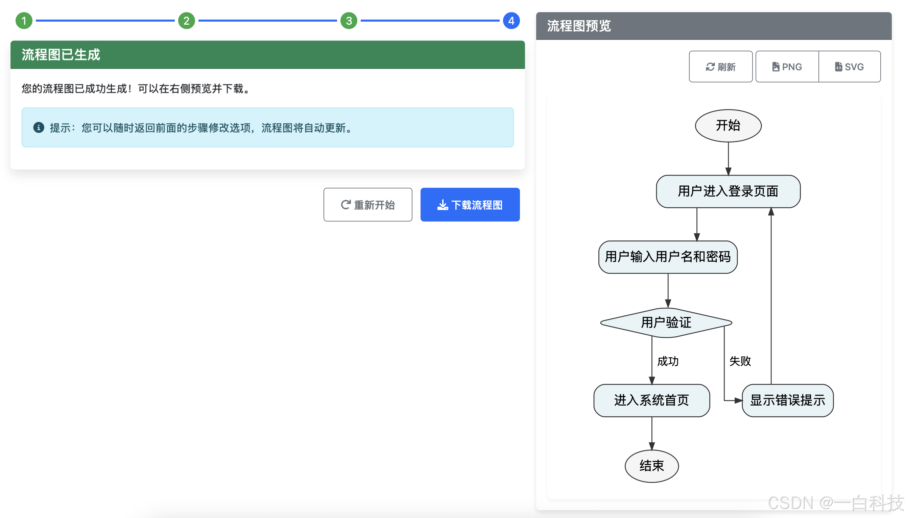Screen dimensions: 906x518
Task: Click the blue 下载流程图 button
Action: [470, 205]
